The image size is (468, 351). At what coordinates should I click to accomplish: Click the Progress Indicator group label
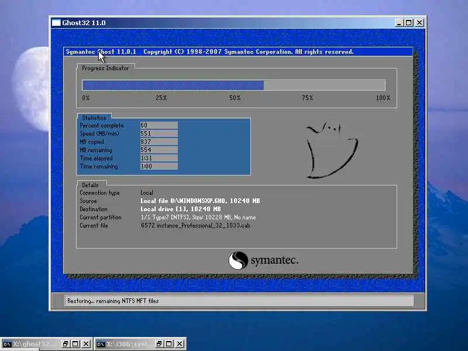105,68
